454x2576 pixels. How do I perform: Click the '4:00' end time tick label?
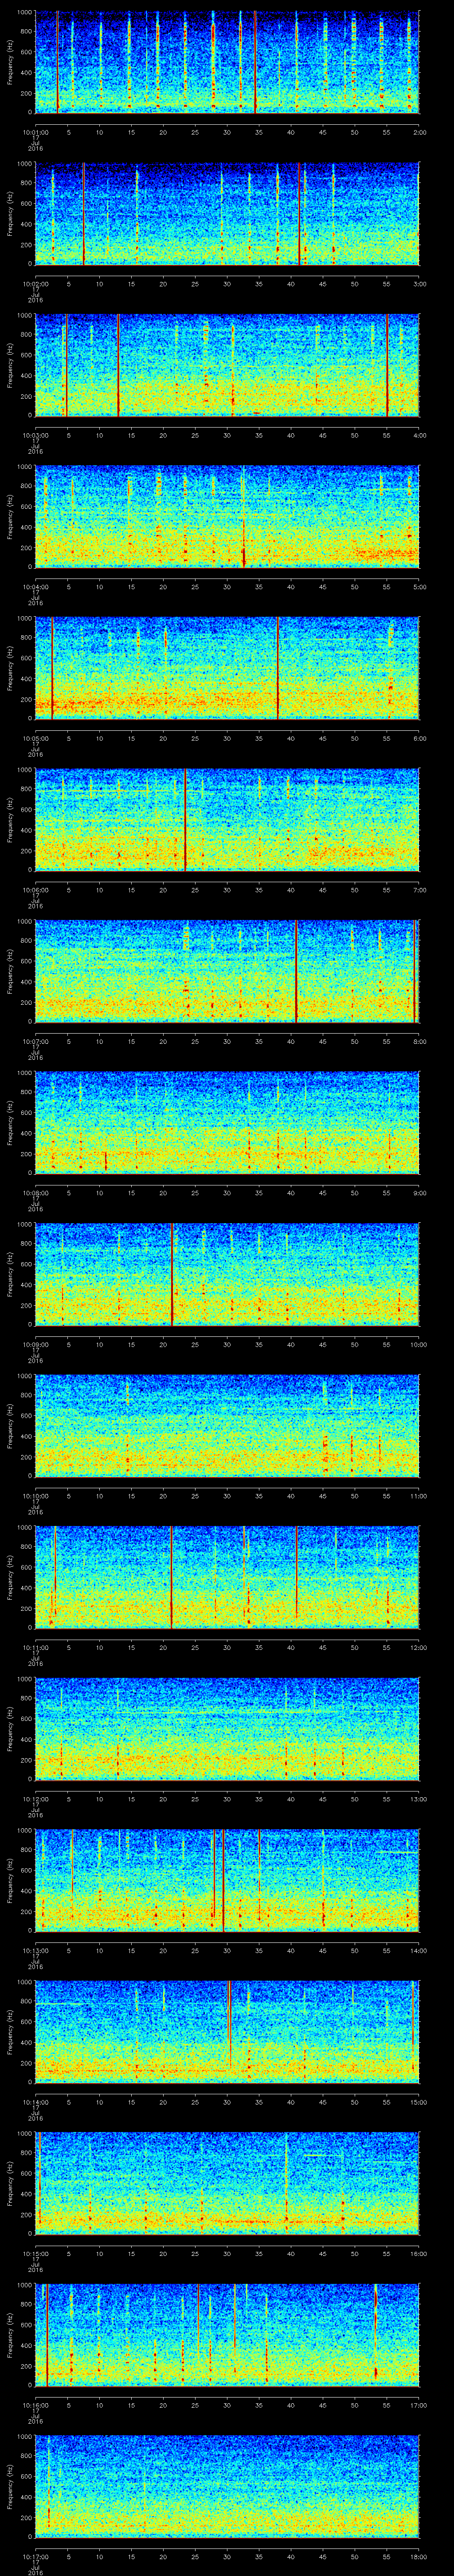(x=420, y=435)
